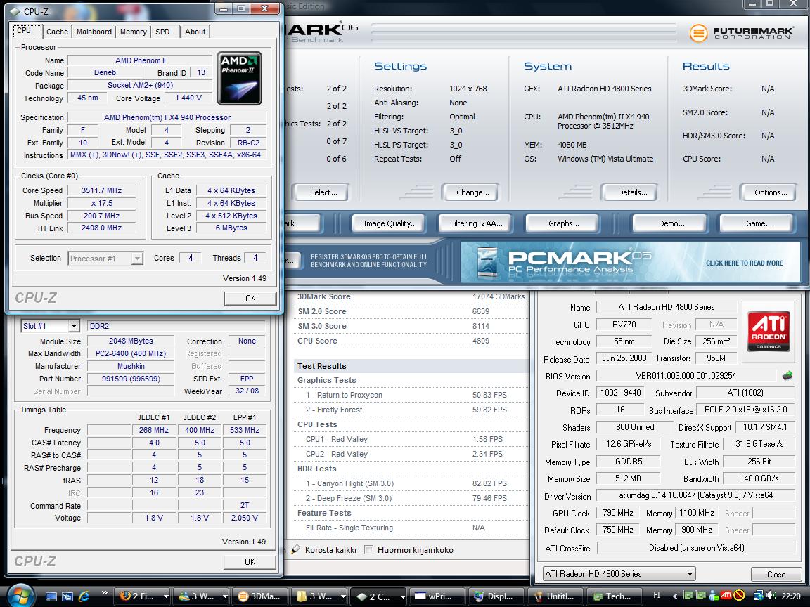The width and height of the screenshot is (810, 607).
Task: Switch to Mainboard tab in CPU-Z
Action: (x=94, y=32)
